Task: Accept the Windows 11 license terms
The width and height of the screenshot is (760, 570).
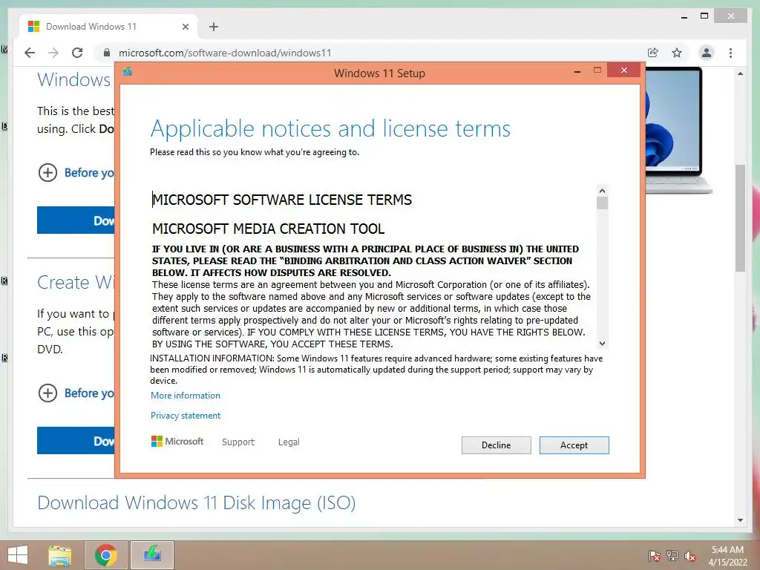Action: click(x=574, y=445)
